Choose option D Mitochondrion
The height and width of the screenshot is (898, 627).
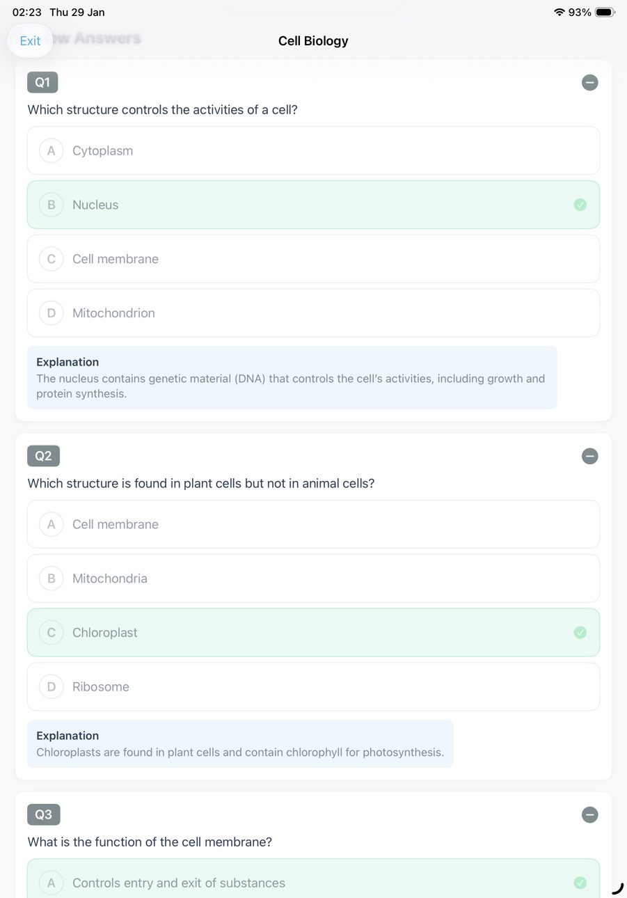[313, 313]
